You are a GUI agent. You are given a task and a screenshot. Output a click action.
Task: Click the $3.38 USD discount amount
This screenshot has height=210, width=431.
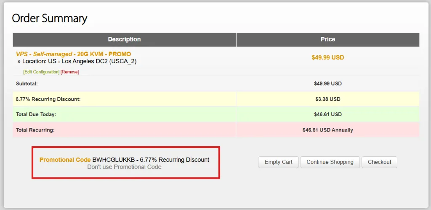327,99
